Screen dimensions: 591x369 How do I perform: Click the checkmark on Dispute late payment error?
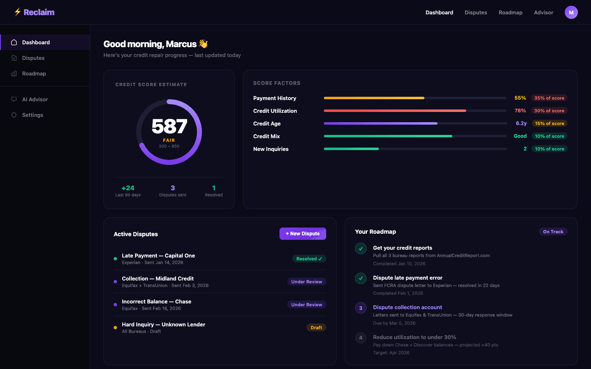[360, 278]
